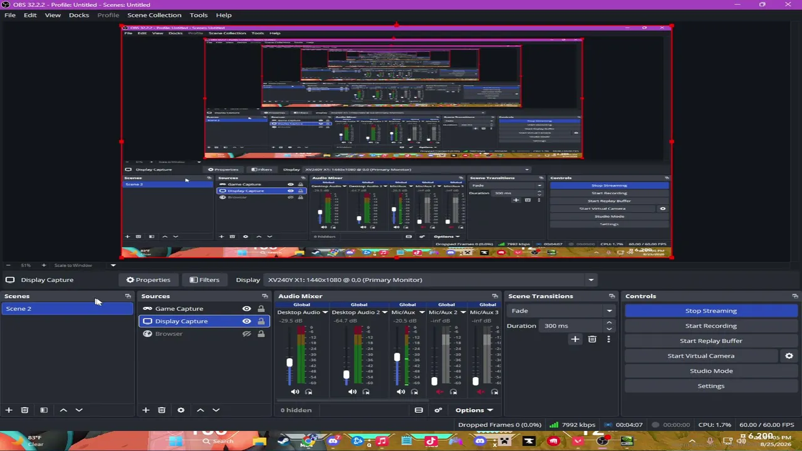
Task: Open Mic/Aux 2 channel dropdown arrow
Action: pos(463,312)
